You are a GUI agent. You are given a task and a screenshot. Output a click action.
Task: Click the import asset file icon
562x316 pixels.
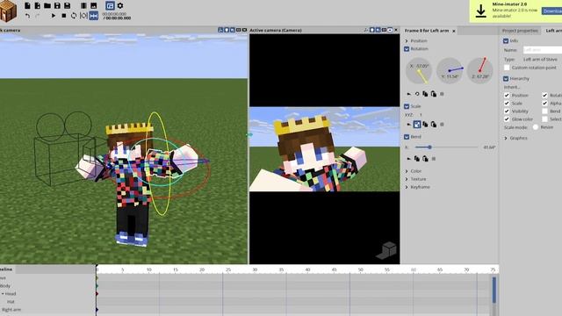click(x=37, y=6)
